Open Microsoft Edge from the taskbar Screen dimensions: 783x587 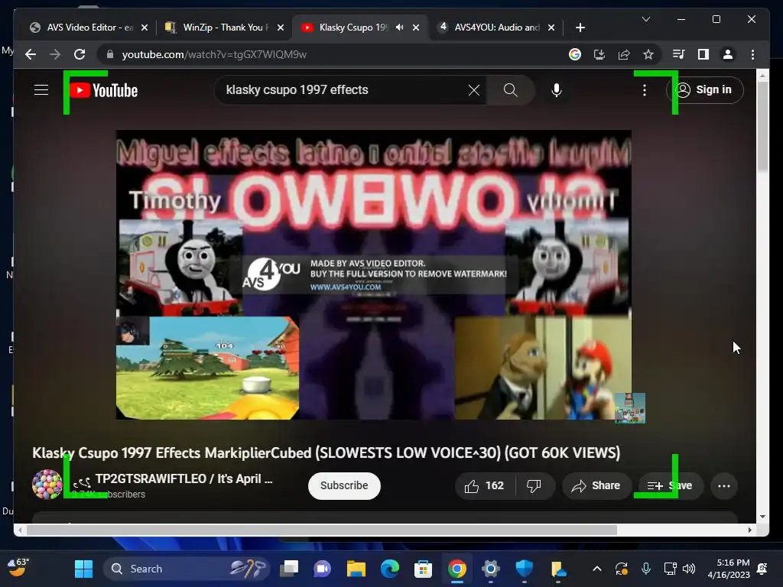click(x=389, y=569)
